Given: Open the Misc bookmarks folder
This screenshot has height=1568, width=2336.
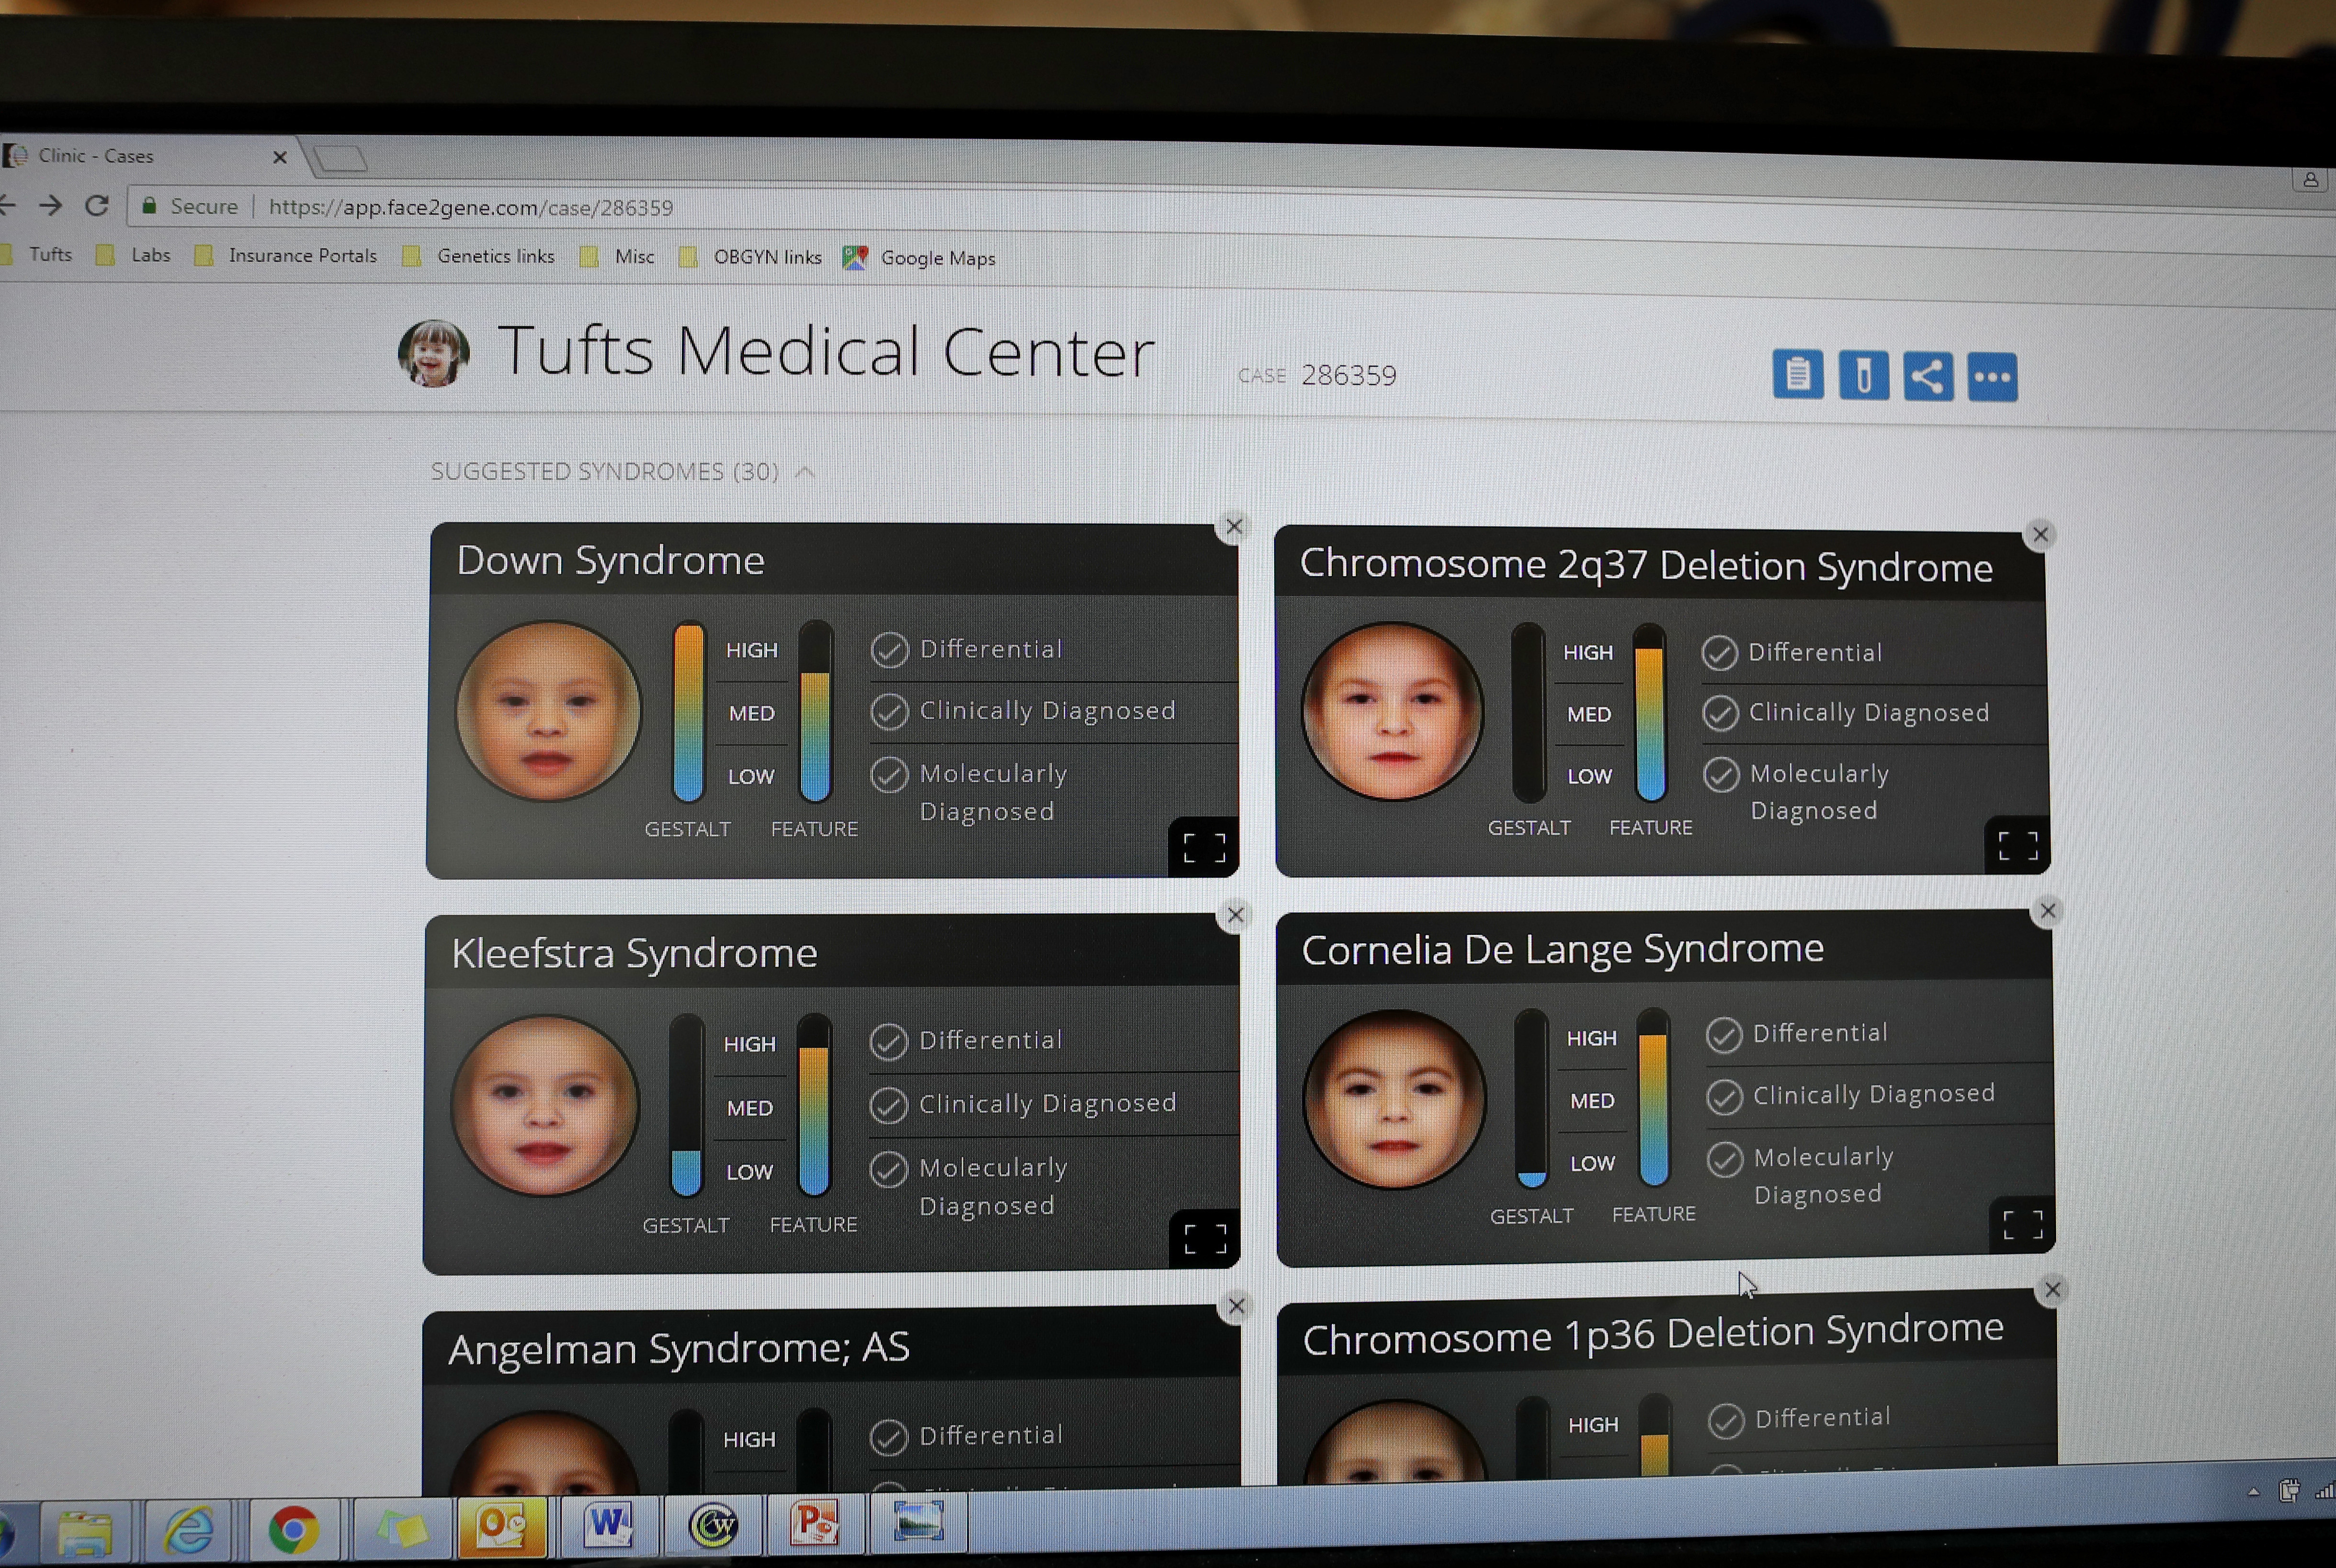Looking at the screenshot, I should coord(617,257).
